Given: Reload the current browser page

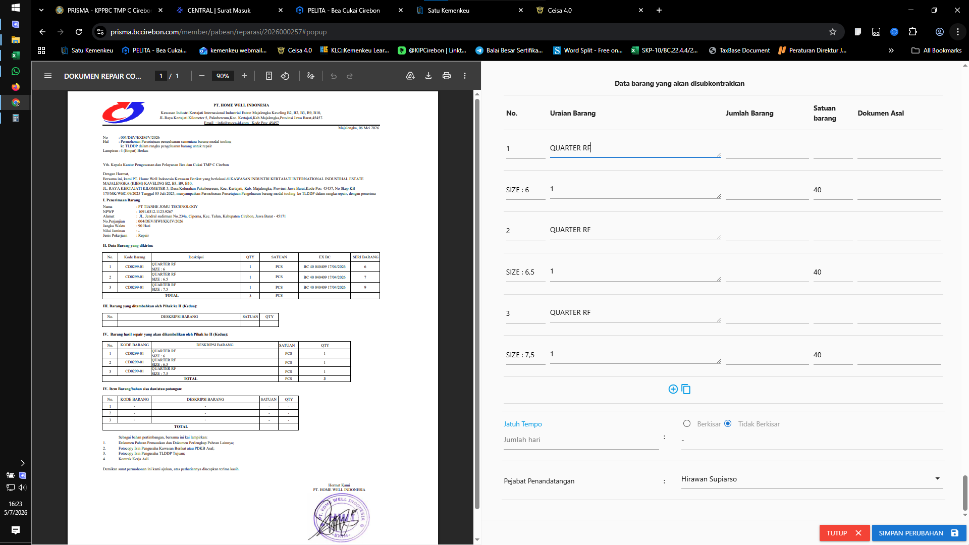Looking at the screenshot, I should [79, 32].
